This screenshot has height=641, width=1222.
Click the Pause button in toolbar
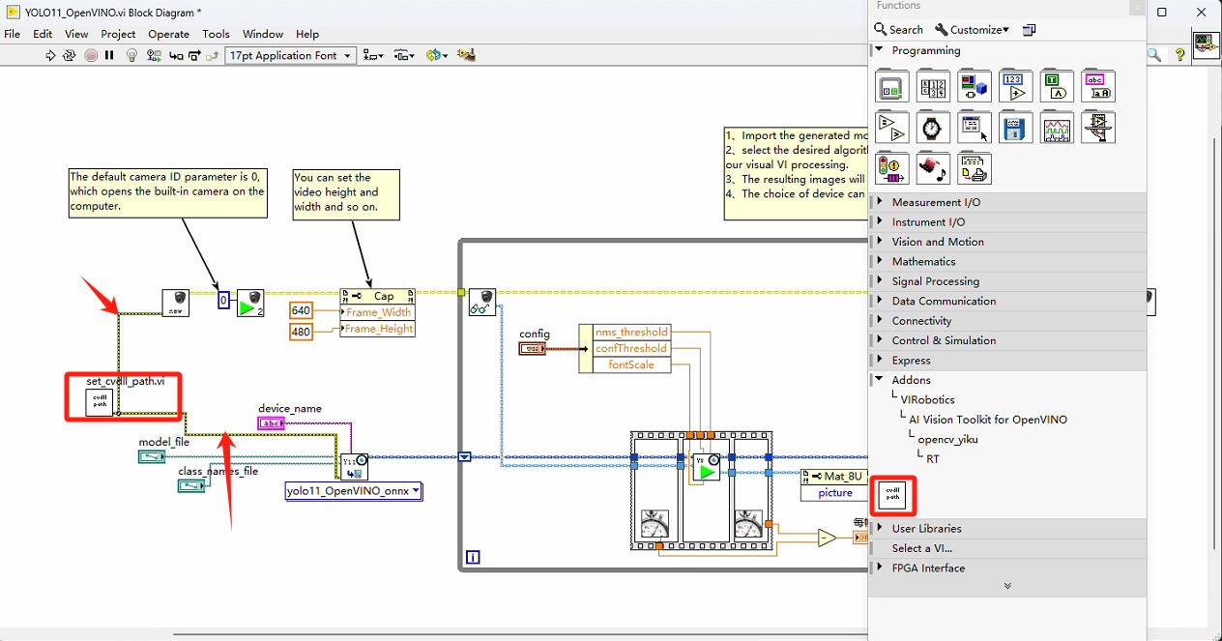109,56
